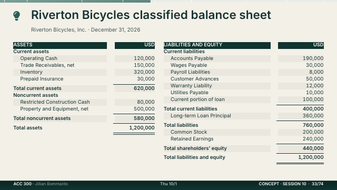This screenshot has height=190, width=337.
Task: Click the presenter name 'Jillian Bommarito'
Action: click(52, 184)
